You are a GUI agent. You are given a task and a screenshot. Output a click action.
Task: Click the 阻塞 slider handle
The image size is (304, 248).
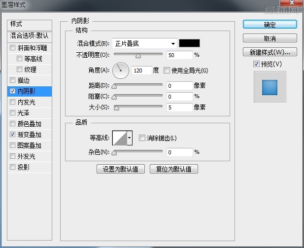pyautogui.click(x=114, y=97)
